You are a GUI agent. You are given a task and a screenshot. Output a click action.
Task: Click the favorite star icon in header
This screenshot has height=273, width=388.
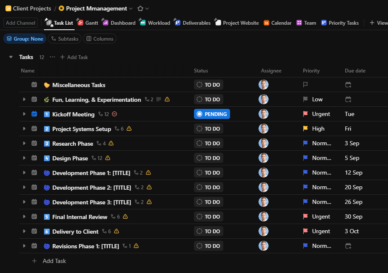pyautogui.click(x=140, y=8)
